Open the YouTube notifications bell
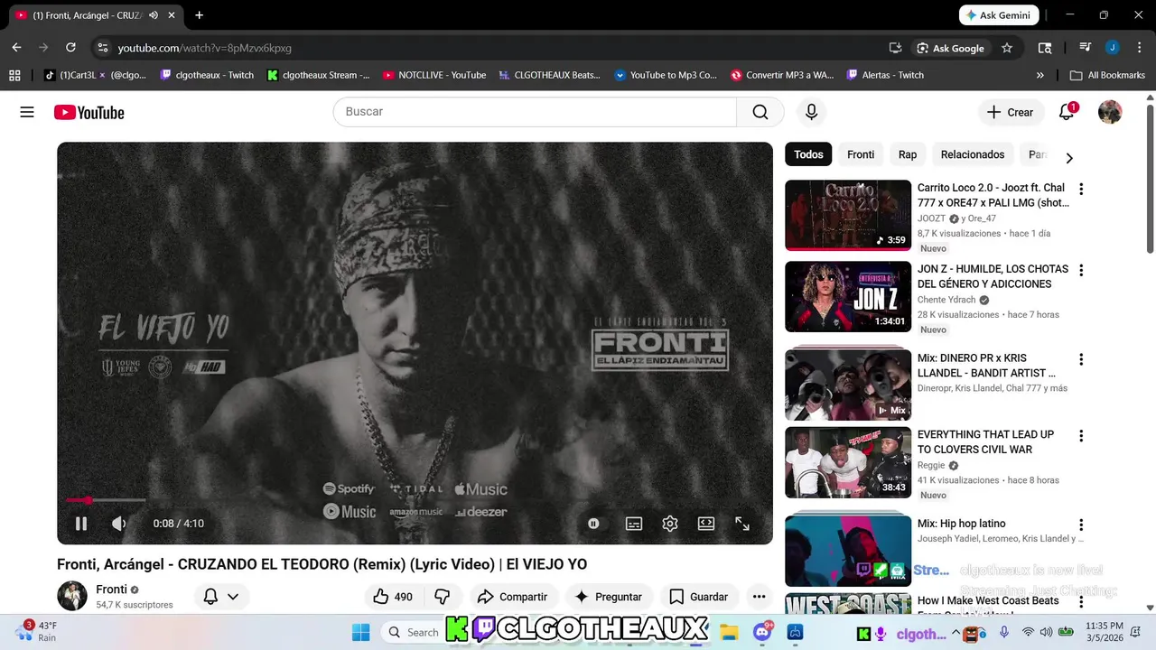The image size is (1156, 650). point(1067,112)
